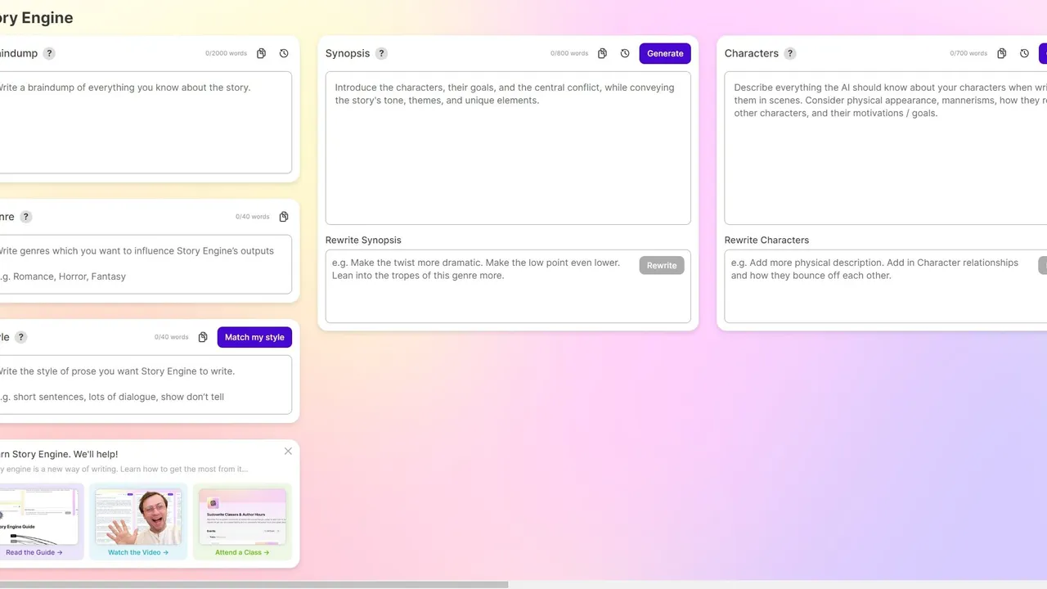The image size is (1047, 589).
Task: Click the Rewrite Characters label
Action: 766,240
